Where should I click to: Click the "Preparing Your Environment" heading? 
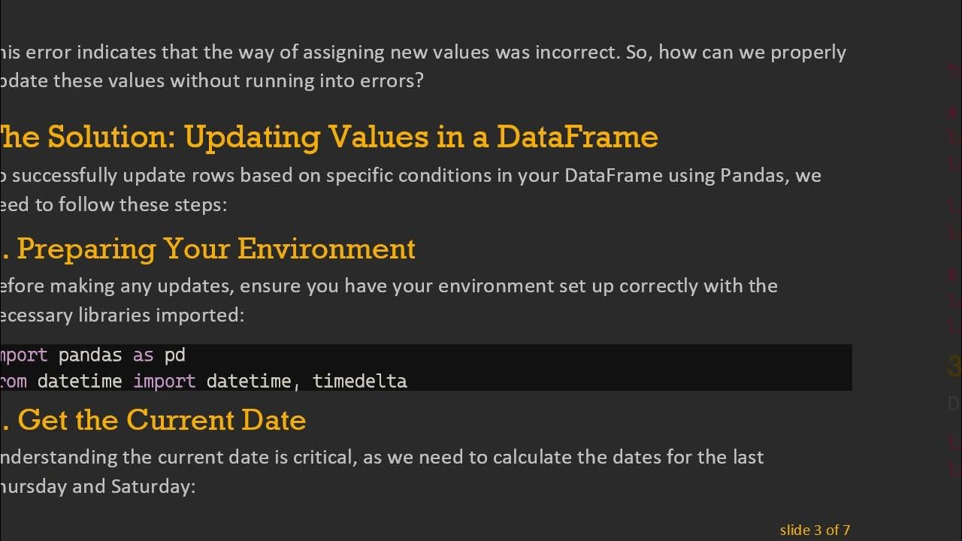(216, 249)
